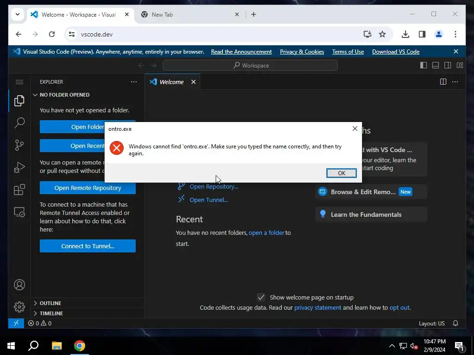Toggle the secondary side bar layout icon
The image size is (474, 355).
[448, 65]
